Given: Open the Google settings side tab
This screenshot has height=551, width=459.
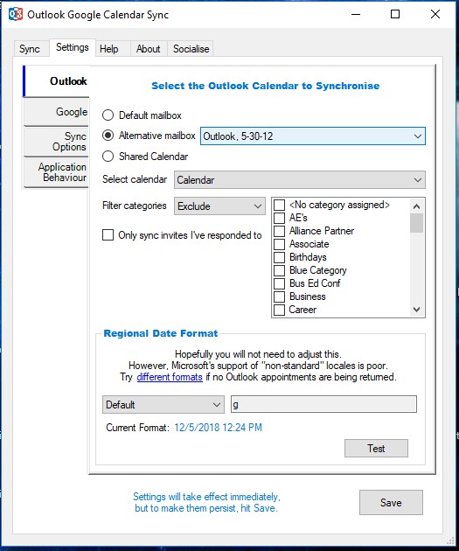Looking at the screenshot, I should point(56,112).
